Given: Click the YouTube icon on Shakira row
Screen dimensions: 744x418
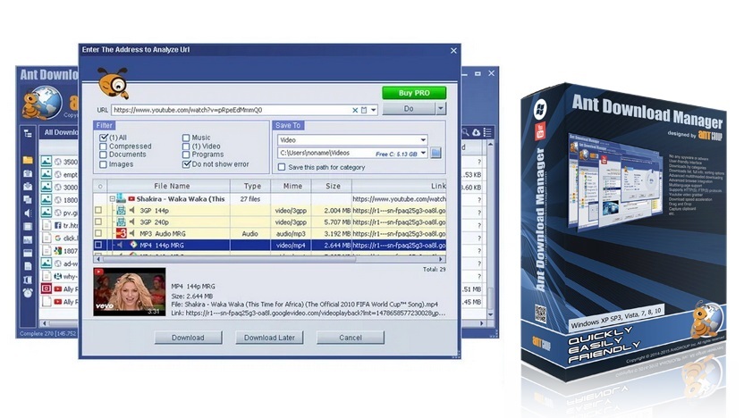Looking at the screenshot, I should click(x=131, y=199).
